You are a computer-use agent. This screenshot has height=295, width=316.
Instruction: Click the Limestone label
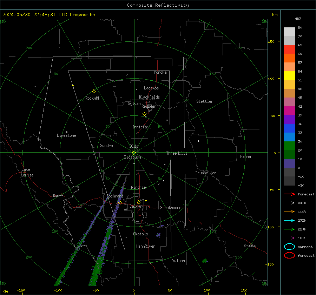tap(66, 135)
